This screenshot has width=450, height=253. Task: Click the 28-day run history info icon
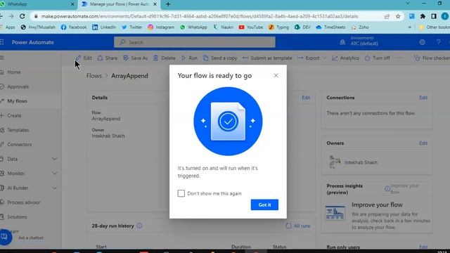[139, 226]
